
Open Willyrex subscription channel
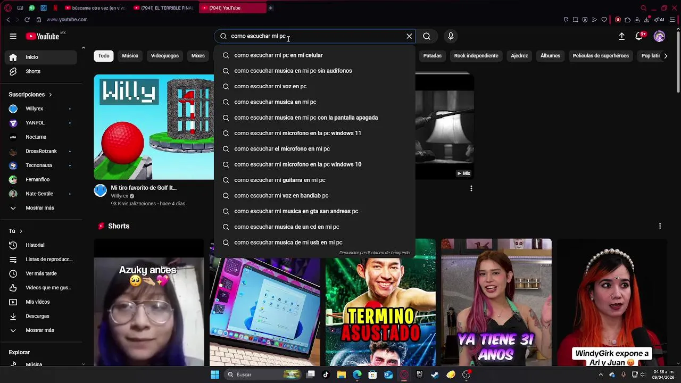tap(40, 109)
